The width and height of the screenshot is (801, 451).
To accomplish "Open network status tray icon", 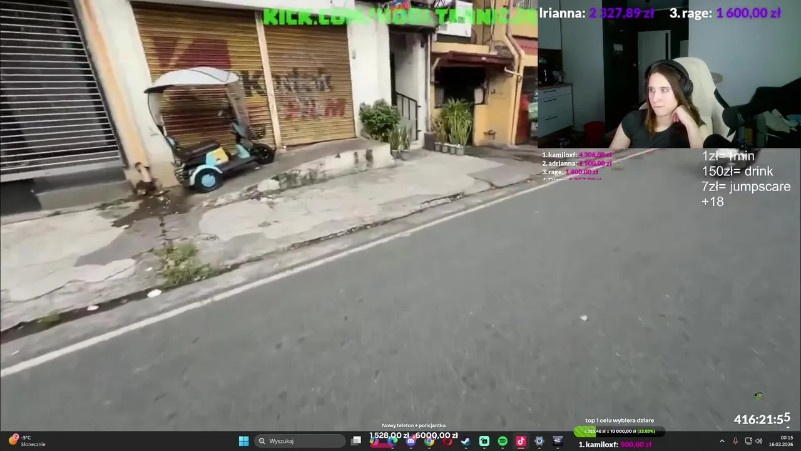I will [748, 441].
